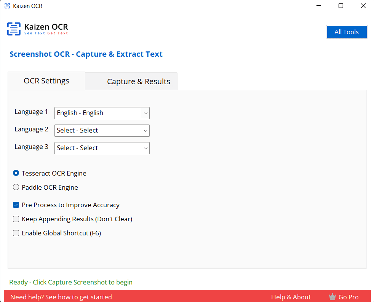Open the Help & About link

coord(291,297)
